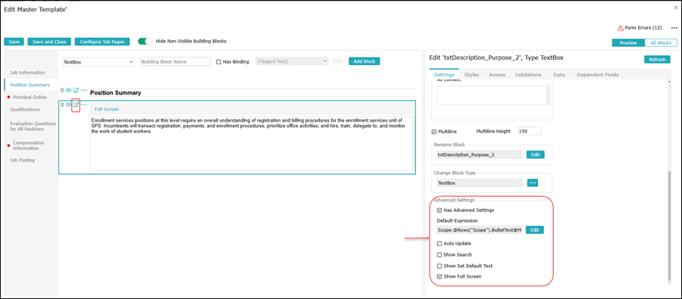Open more options for Full Screen text block
682x299 pixels.
pyautogui.click(x=83, y=104)
